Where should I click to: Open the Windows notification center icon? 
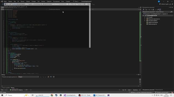(x=171, y=95)
